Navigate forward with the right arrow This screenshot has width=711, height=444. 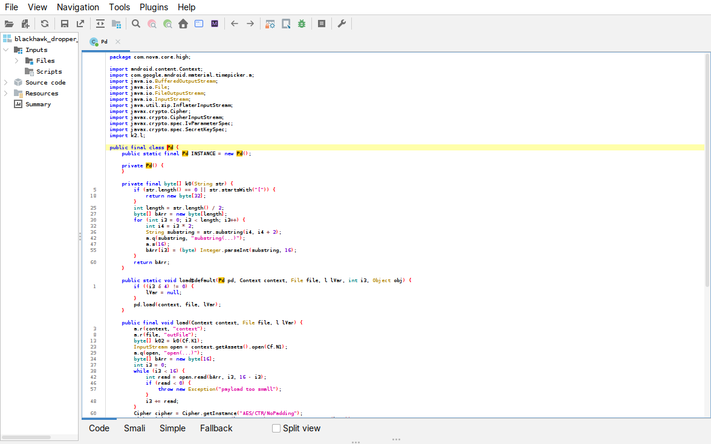pos(250,24)
